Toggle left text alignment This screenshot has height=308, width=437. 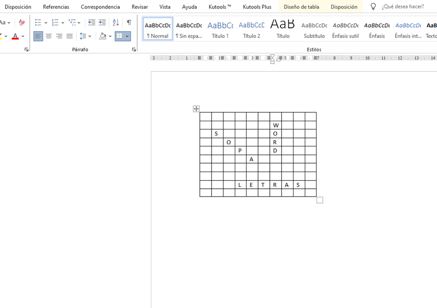tap(38, 36)
